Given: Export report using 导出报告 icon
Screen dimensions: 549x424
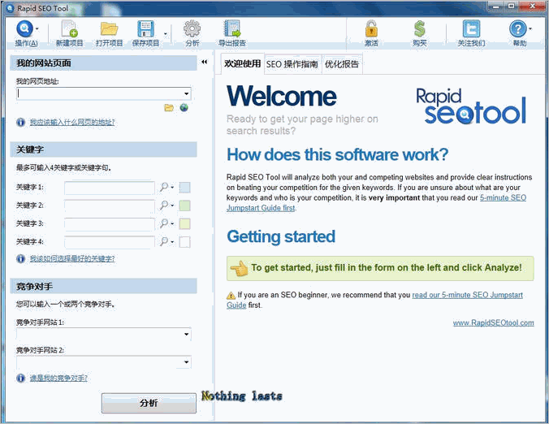Looking at the screenshot, I should pos(232,28).
